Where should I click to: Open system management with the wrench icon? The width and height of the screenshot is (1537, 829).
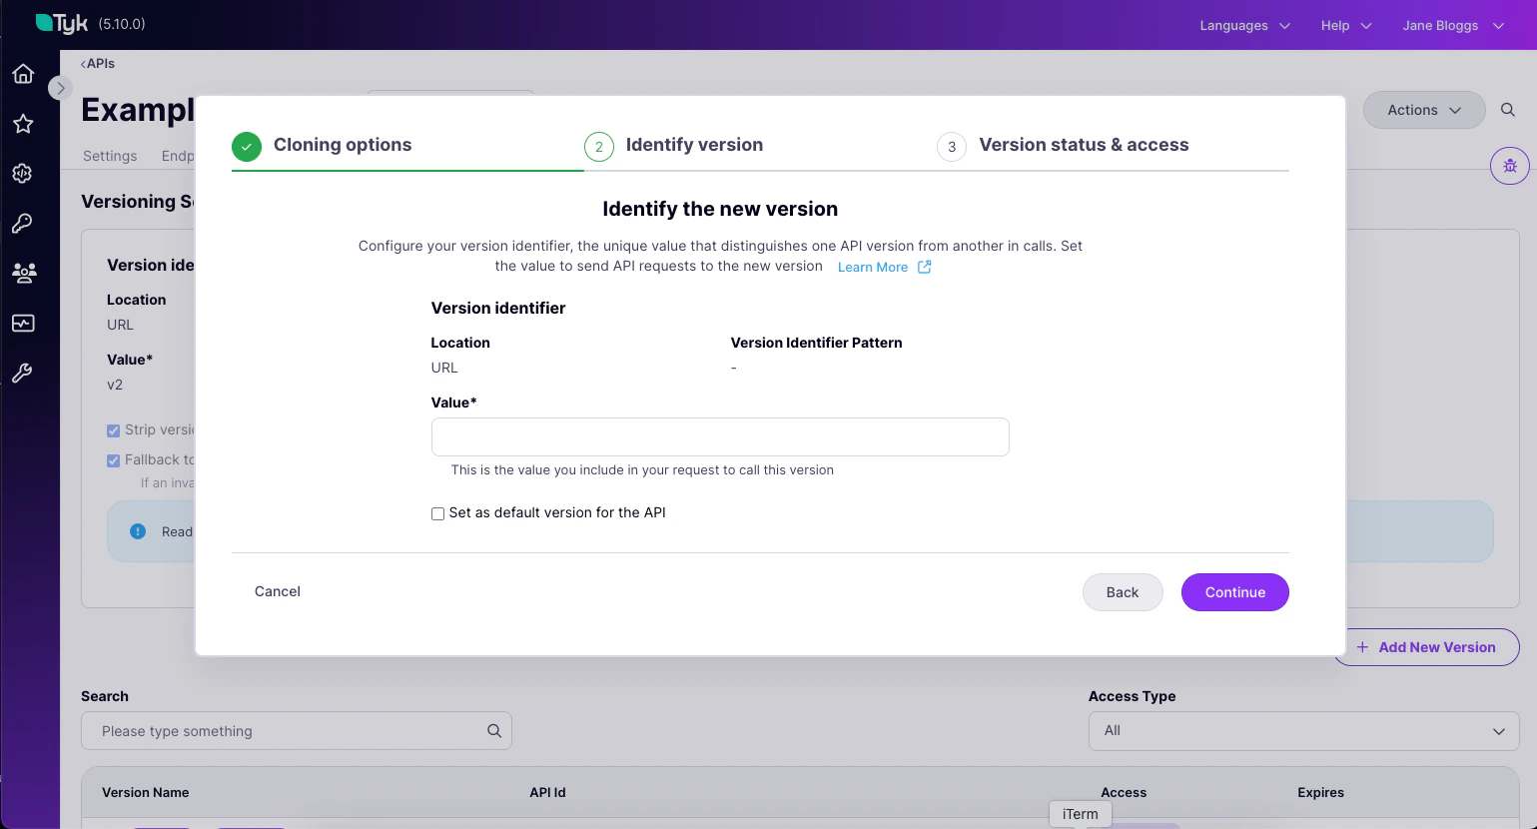pos(22,373)
